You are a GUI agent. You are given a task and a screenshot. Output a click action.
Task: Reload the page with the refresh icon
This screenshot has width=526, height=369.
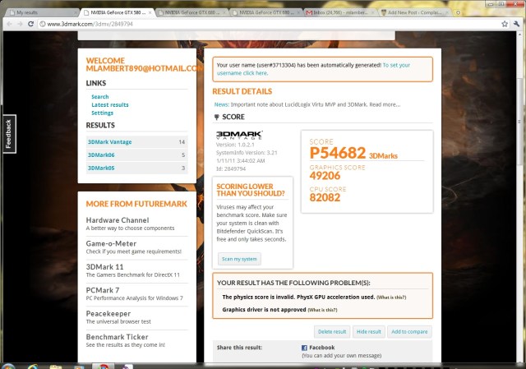point(30,25)
